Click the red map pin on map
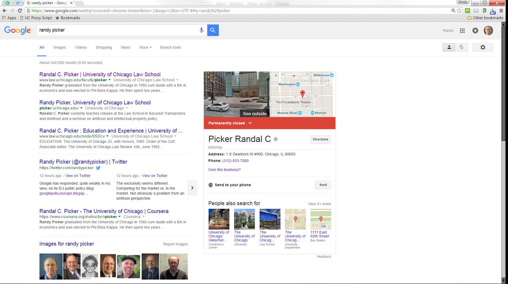508x284 pixels. coord(302,94)
